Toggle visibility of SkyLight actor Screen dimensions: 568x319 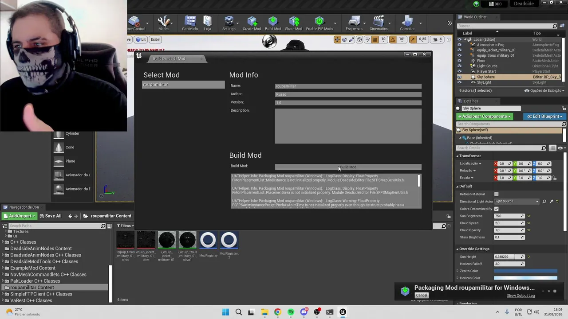coord(459,82)
